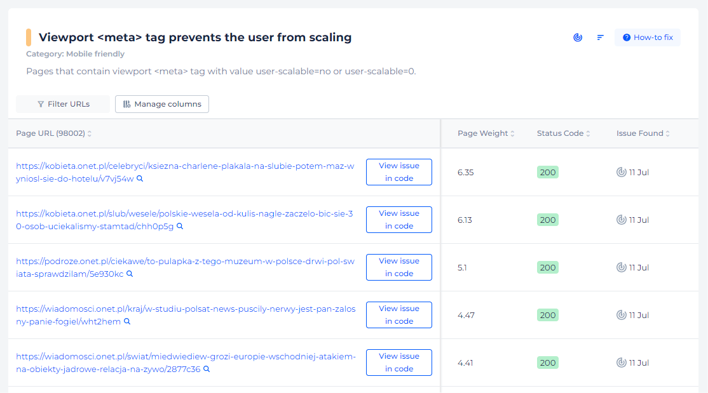Screen dimensions: 708x393
Task: View issue in code for podroze.onet.pl row
Action: (x=398, y=267)
